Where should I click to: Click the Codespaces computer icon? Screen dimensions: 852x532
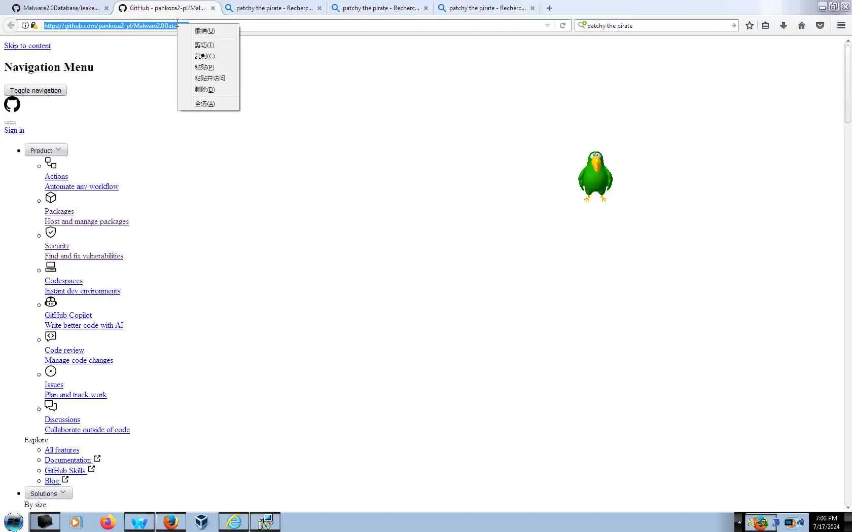point(51,267)
